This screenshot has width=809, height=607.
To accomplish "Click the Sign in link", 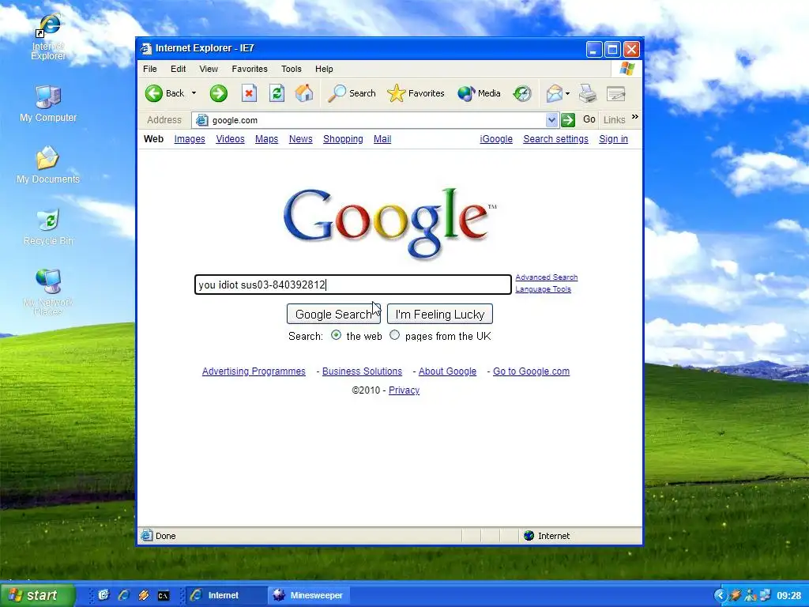I will 613,139.
